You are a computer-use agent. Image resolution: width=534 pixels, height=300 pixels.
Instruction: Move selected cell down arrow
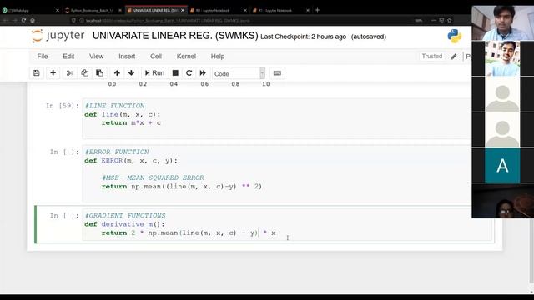131,73
